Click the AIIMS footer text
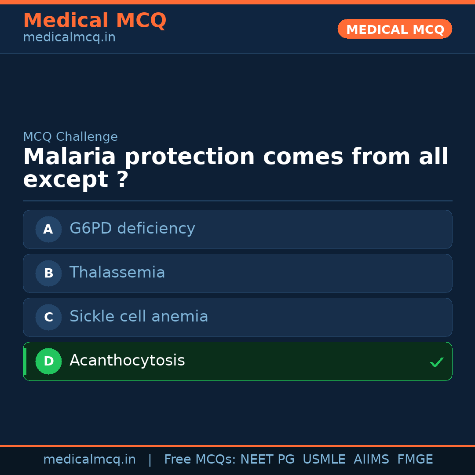The width and height of the screenshot is (475, 475). click(371, 460)
